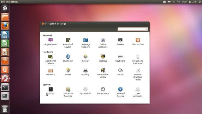Open Network settings
This screenshot has width=202, height=114.
point(50,72)
